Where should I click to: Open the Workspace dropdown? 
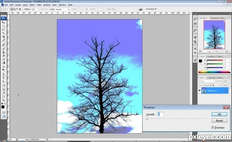151,9
